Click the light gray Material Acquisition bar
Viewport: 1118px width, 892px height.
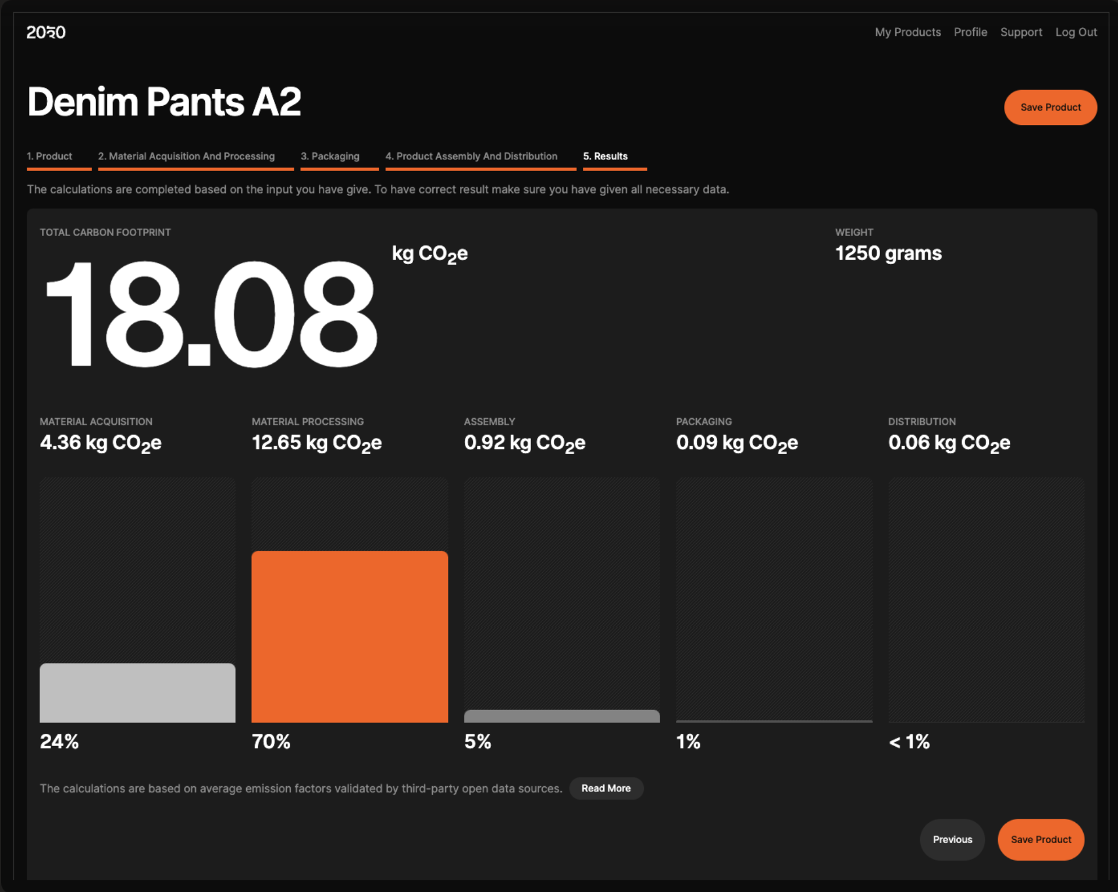(137, 693)
